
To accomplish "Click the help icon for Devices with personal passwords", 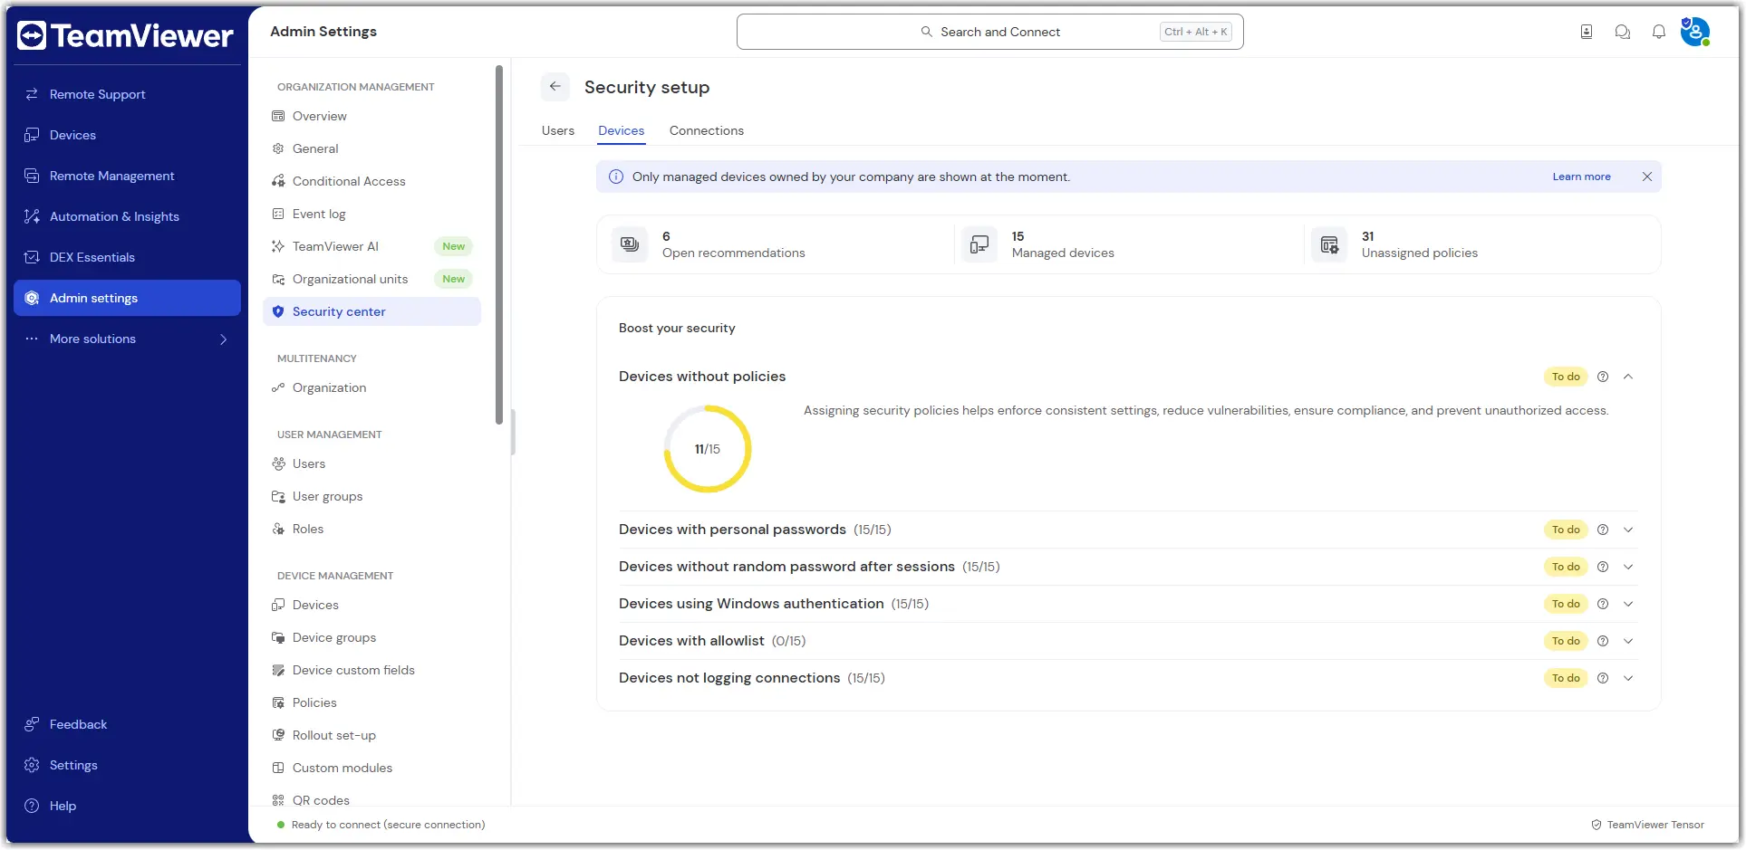I will pos(1603,530).
